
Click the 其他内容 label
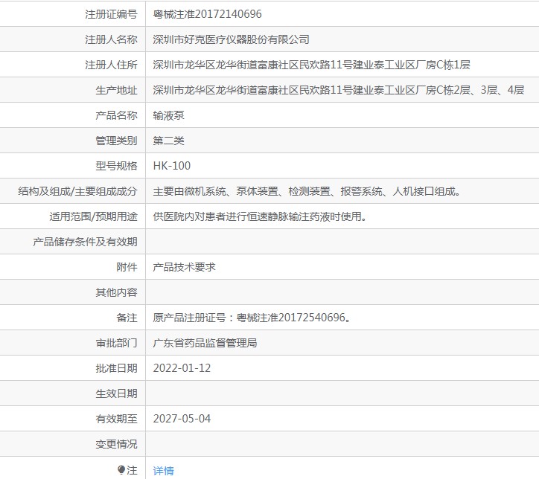117,292
